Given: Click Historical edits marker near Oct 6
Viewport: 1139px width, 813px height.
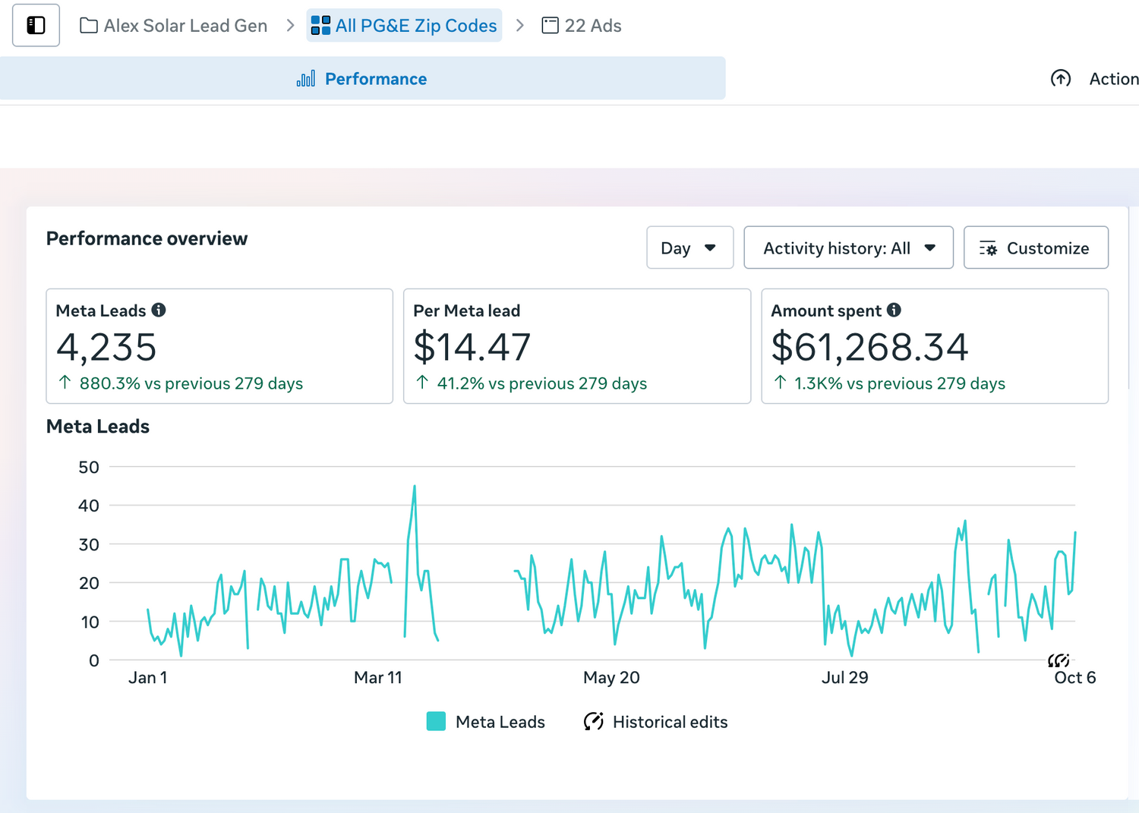Looking at the screenshot, I should coord(1059,660).
